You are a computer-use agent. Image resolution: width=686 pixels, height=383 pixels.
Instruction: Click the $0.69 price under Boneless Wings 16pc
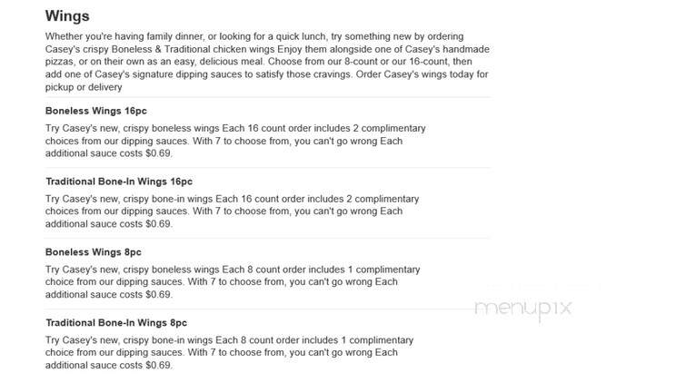(x=158, y=153)
